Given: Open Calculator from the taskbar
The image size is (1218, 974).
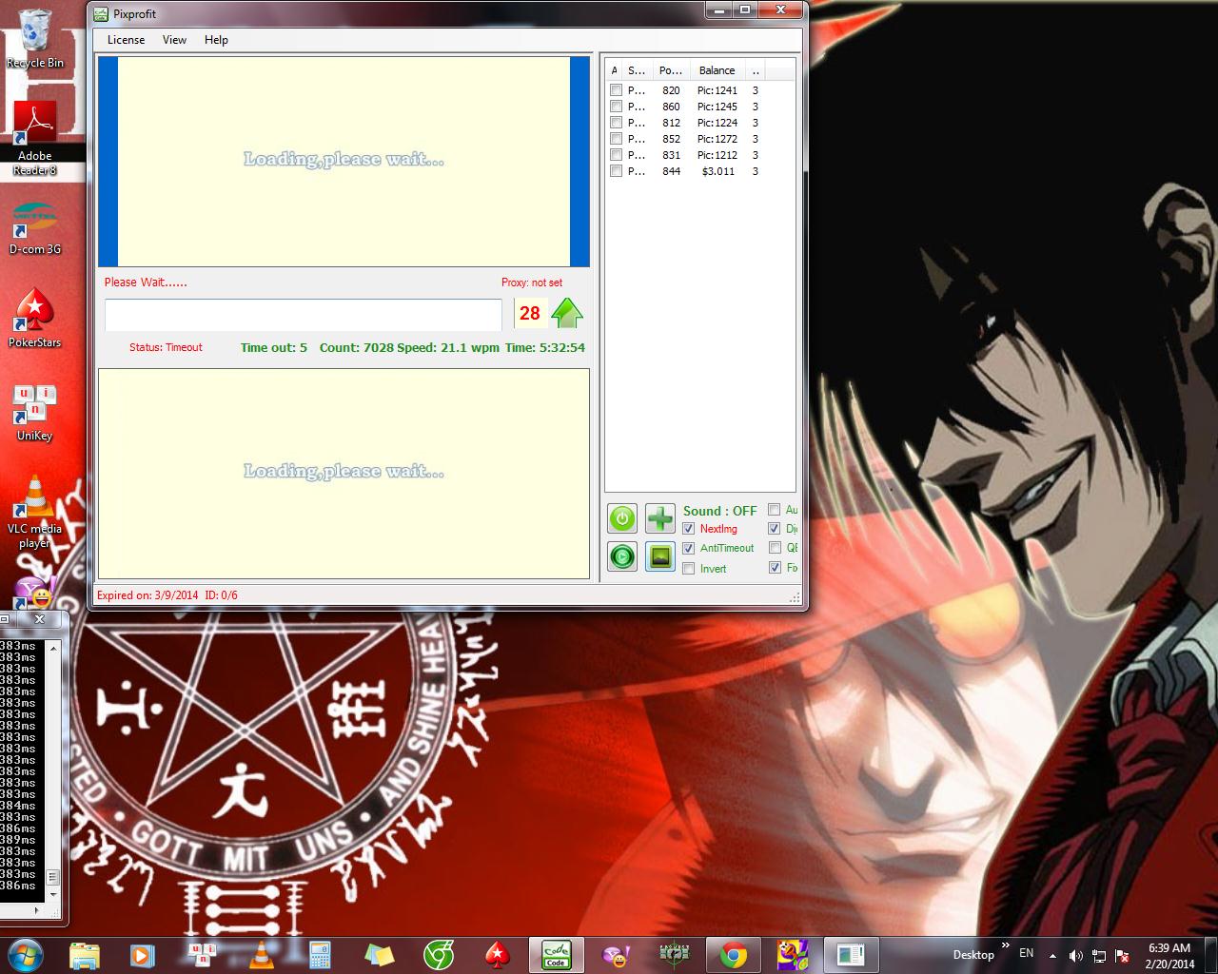Looking at the screenshot, I should (320, 954).
